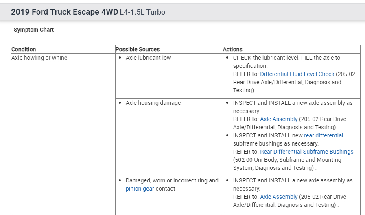Click the "Axle housing damage" source entry
The image size is (365, 215).
click(x=153, y=103)
